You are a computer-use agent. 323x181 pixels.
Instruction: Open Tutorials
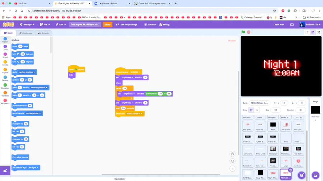coord(150,24)
